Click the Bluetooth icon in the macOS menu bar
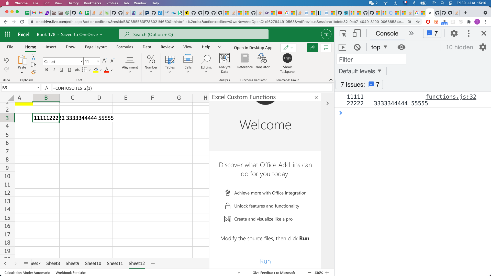This screenshot has width=491, height=276. [x=414, y=3]
